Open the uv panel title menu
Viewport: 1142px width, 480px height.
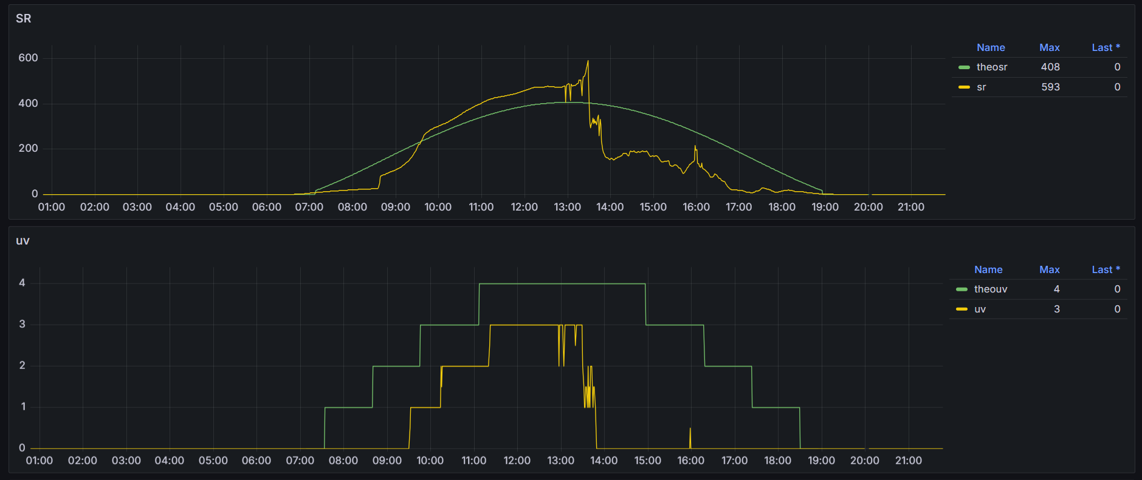pos(22,241)
